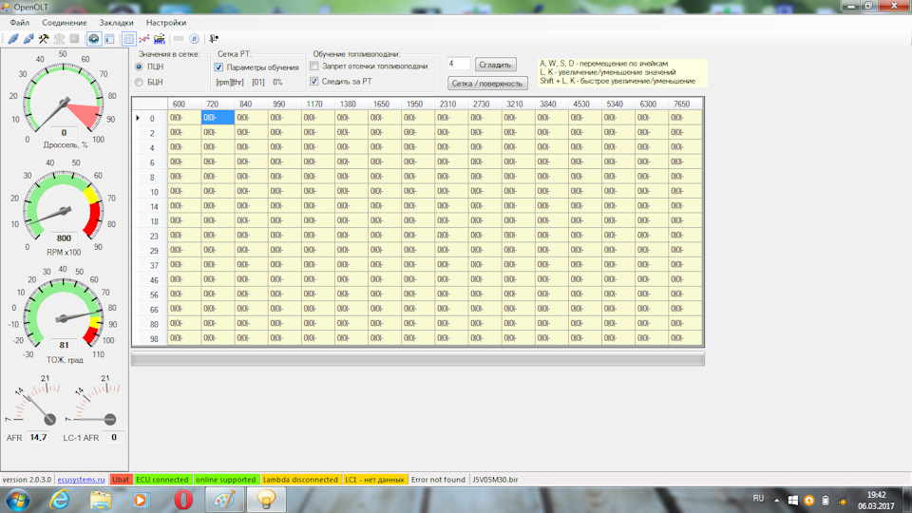Toggle the Следить за РТ checkbox
Viewport: 912px width, 513px height.
[x=314, y=82]
